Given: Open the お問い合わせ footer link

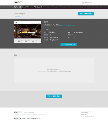Looking at the screenshot, I should (85, 113).
